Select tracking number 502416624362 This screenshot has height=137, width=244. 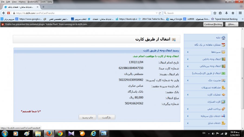(x=134, y=103)
